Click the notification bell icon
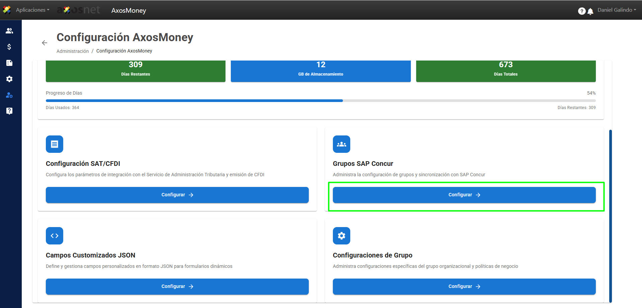 click(590, 11)
